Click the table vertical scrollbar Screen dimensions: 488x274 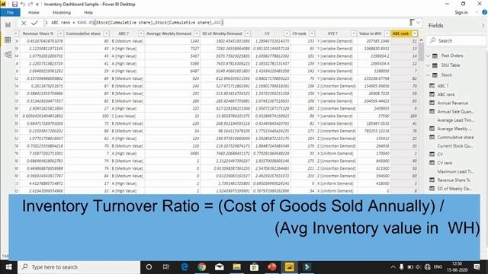tap(421, 52)
